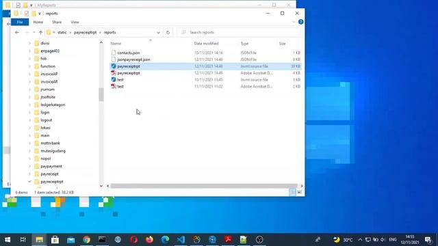
Task: Collapse the payreceiptrpt tree folder
Action: point(29,182)
